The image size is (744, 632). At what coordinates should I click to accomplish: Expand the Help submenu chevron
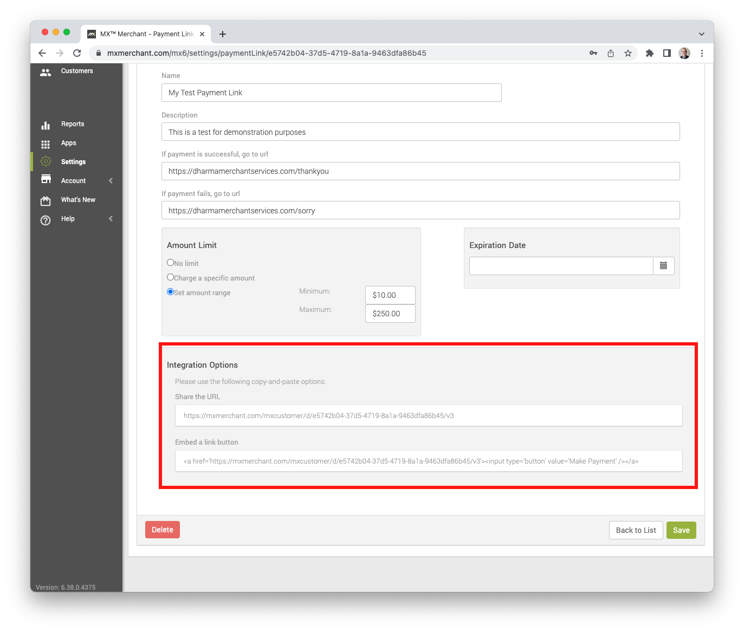coord(111,219)
